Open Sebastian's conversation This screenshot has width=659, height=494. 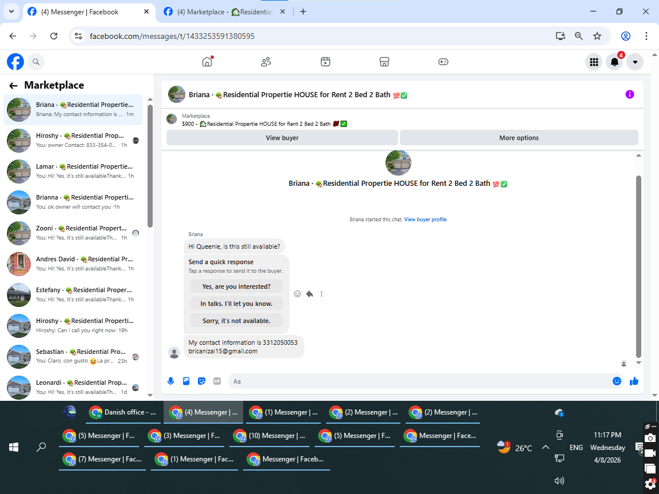click(73, 357)
